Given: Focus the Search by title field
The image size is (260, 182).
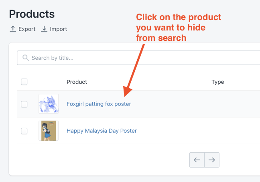Looking at the screenshot, I should [x=138, y=58].
